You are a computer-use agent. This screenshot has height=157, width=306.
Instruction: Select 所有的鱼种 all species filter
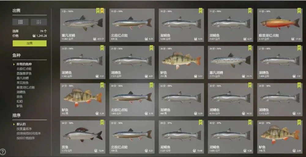point(24,64)
